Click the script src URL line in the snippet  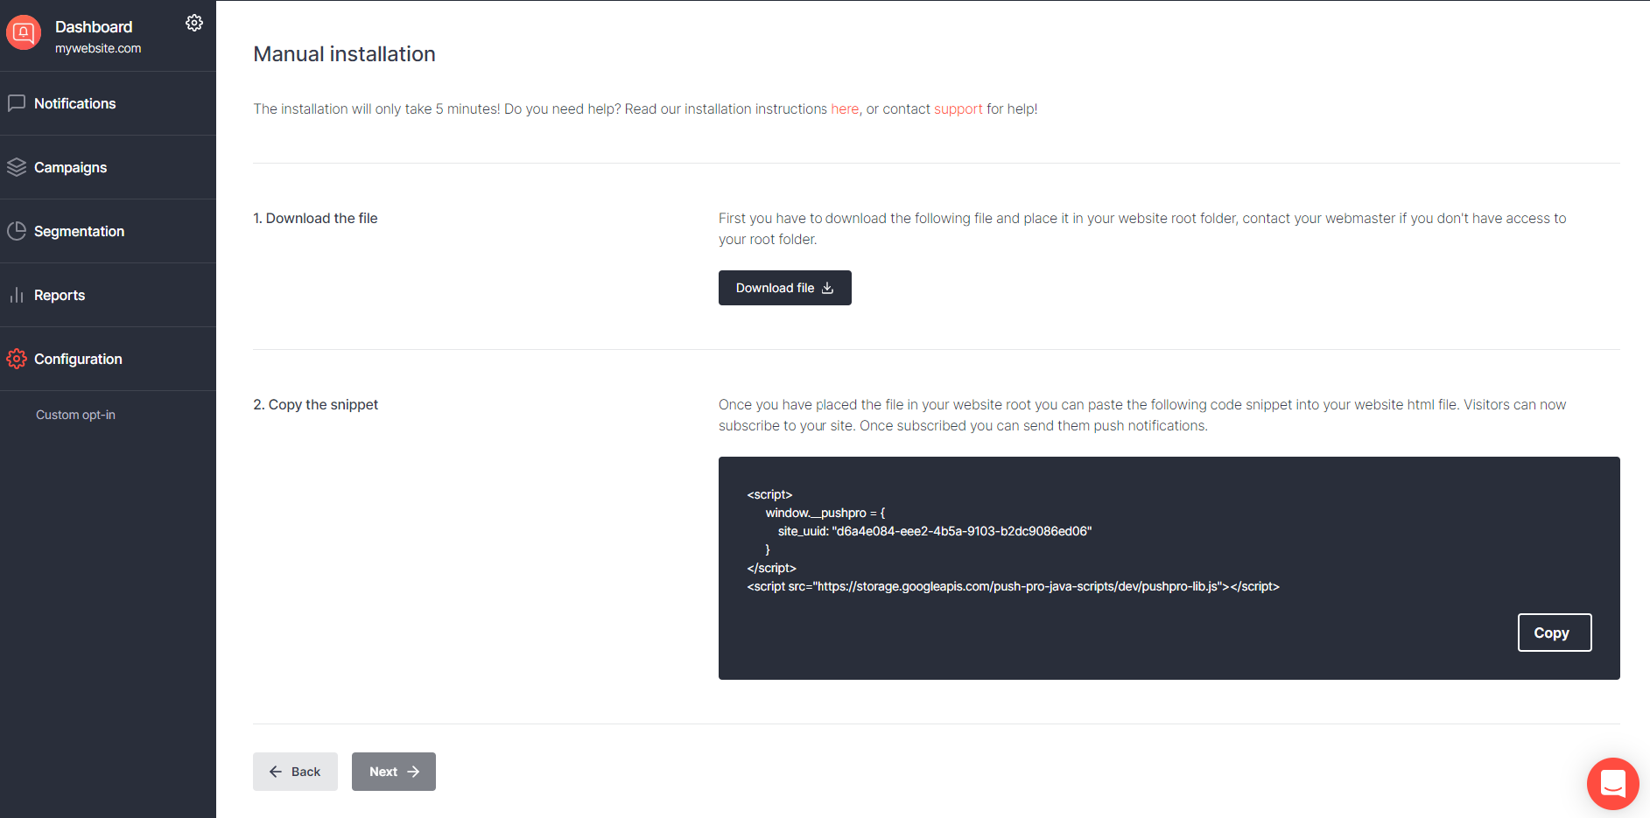click(1013, 586)
